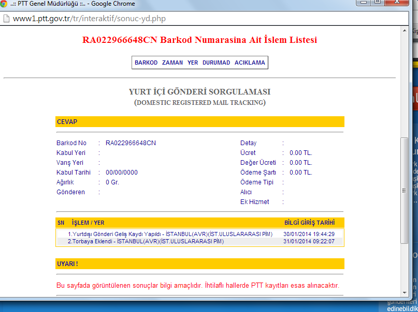Click the Domestic Registered Mail Tracking subtitle
This screenshot has width=418, height=312.
pos(199,103)
